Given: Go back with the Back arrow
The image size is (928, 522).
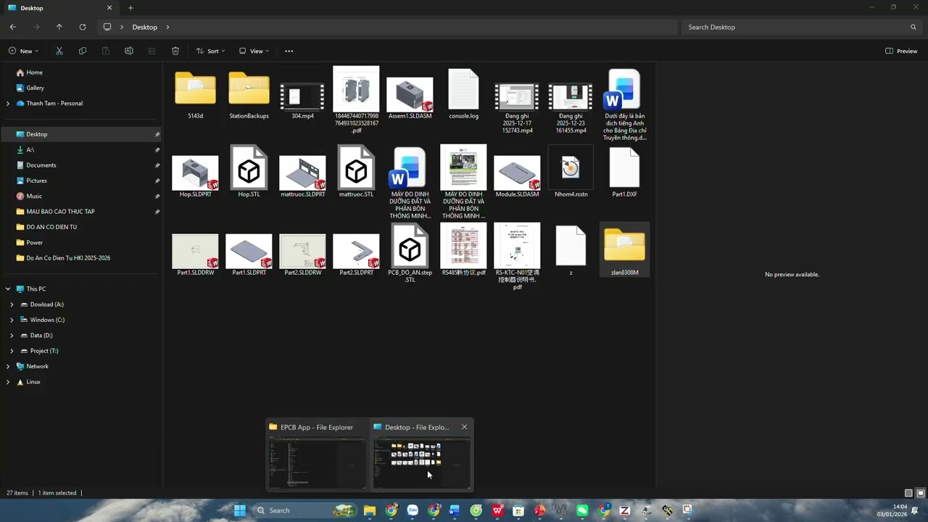Looking at the screenshot, I should (x=13, y=27).
